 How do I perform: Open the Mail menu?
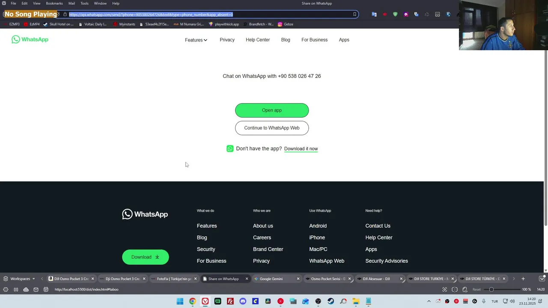click(x=72, y=3)
